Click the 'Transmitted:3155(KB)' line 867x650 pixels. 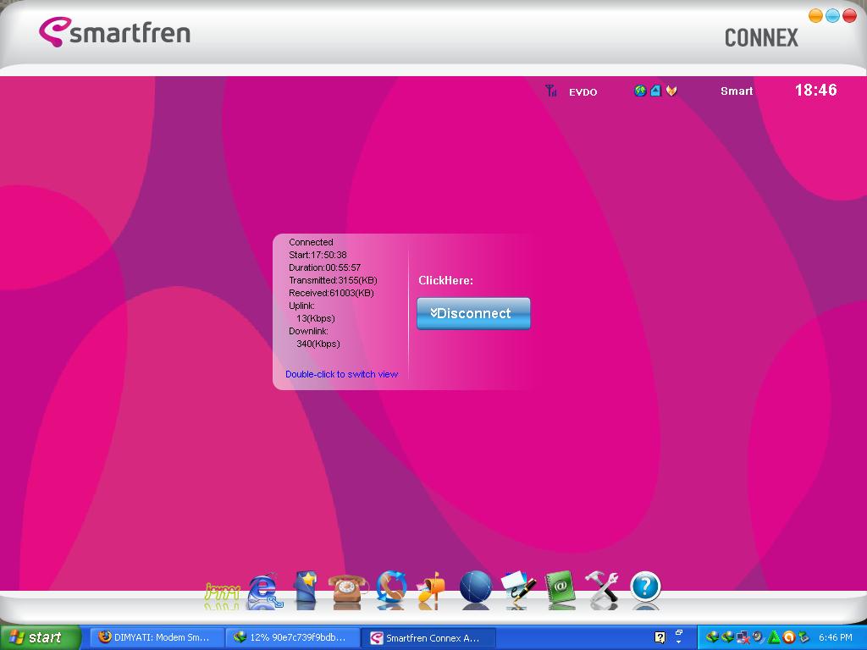click(x=333, y=280)
